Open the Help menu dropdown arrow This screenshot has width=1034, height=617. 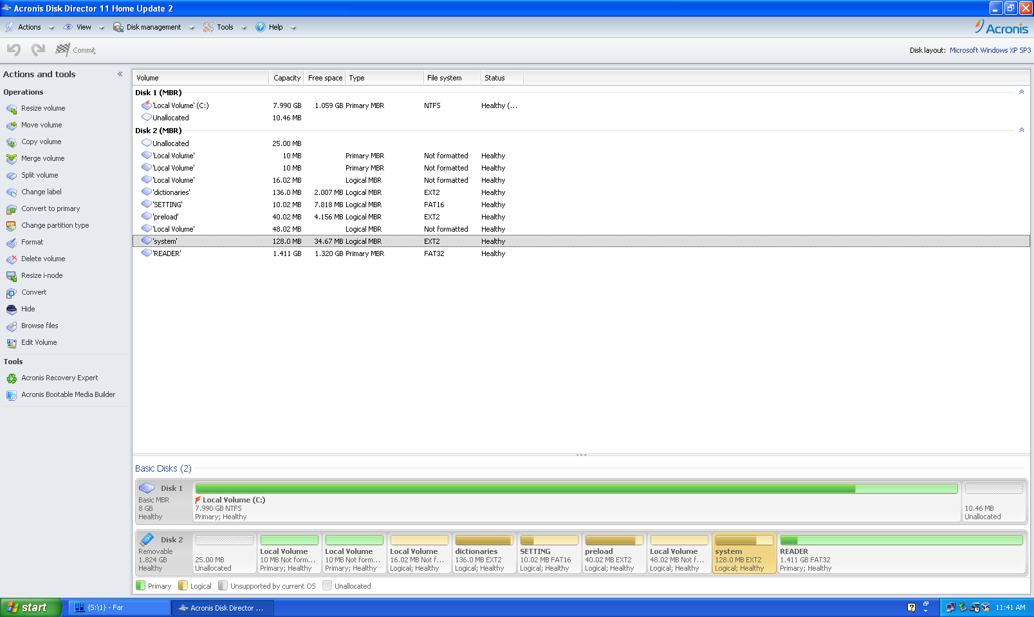click(293, 28)
